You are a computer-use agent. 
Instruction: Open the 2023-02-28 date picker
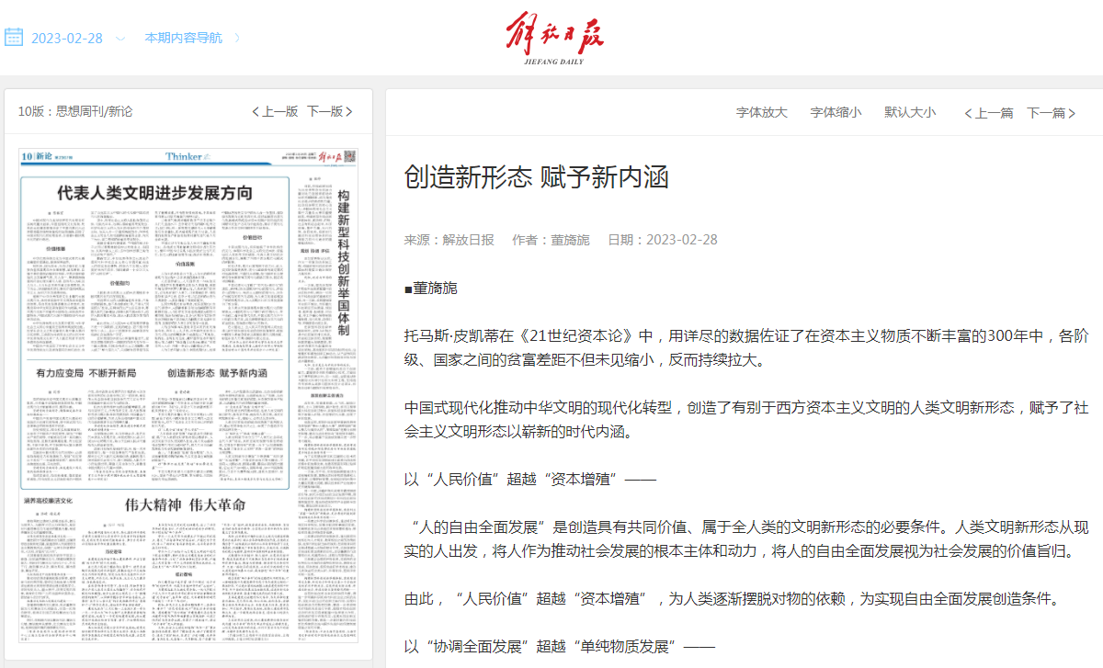point(67,39)
